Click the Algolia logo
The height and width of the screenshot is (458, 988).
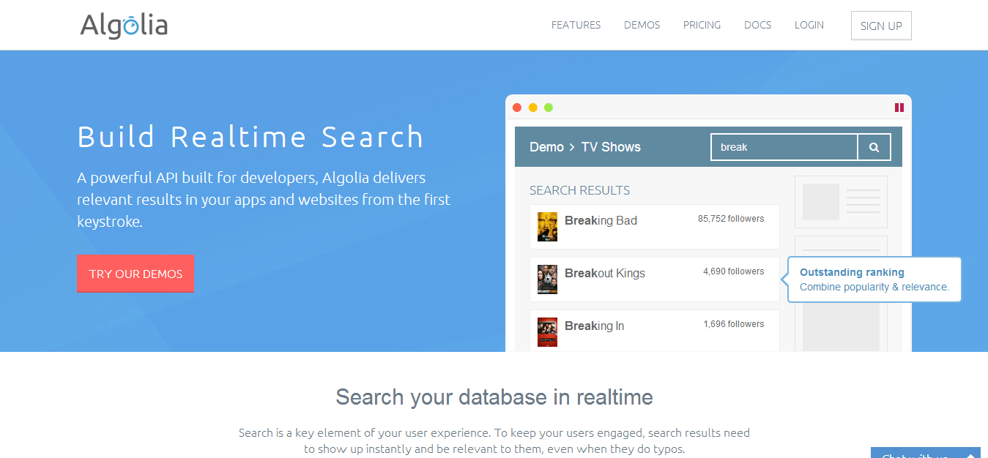[124, 26]
